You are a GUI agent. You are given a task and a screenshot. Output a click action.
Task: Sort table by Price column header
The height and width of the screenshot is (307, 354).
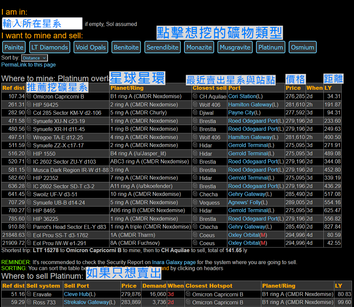[293, 88]
